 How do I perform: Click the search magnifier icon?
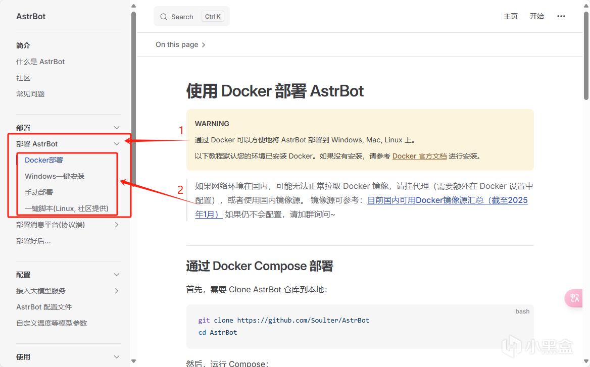163,17
